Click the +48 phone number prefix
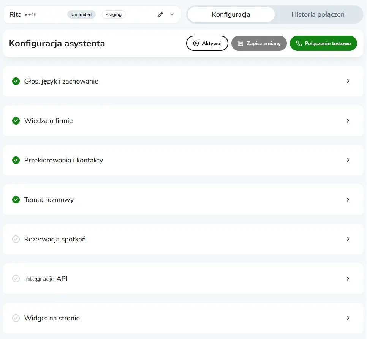Viewport: 367px width, 339px height. [x=32, y=14]
